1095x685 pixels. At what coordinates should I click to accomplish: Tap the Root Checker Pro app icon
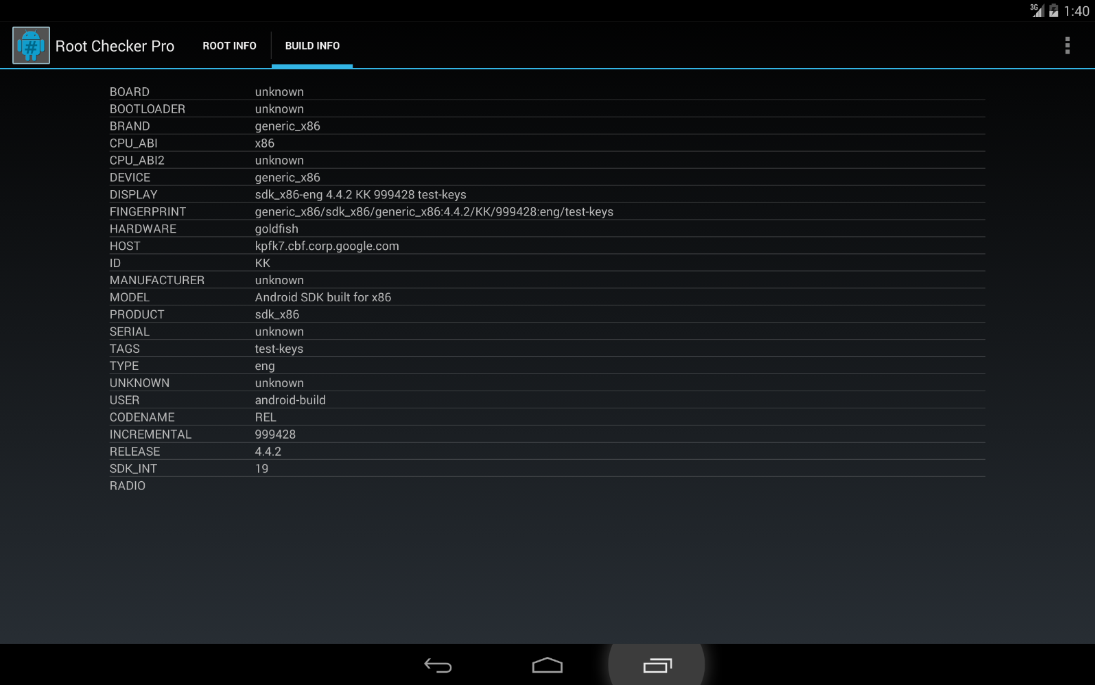(31, 45)
